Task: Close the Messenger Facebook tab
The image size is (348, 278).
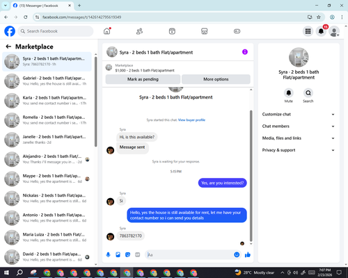Action: 70,6
